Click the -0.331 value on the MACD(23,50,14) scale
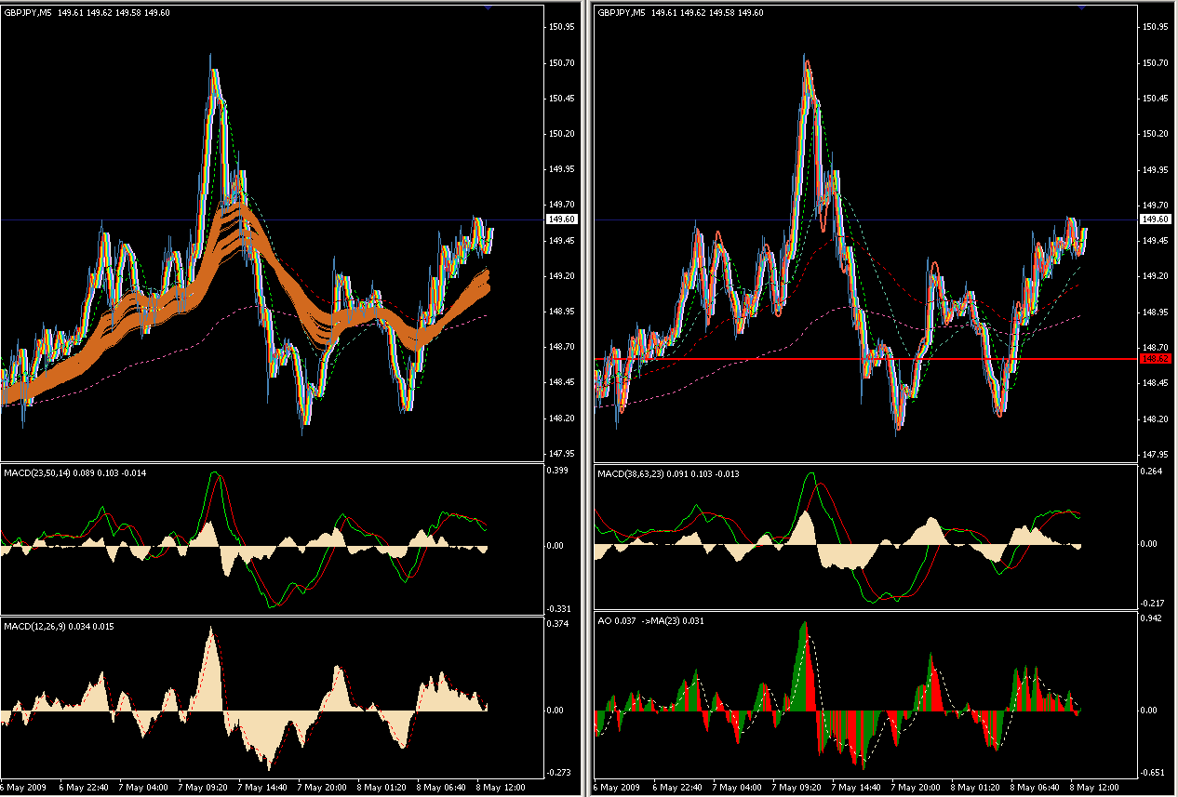The image size is (1178, 797). pos(557,608)
